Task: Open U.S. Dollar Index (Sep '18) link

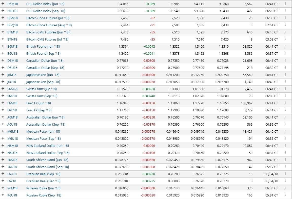Action: 46,11
